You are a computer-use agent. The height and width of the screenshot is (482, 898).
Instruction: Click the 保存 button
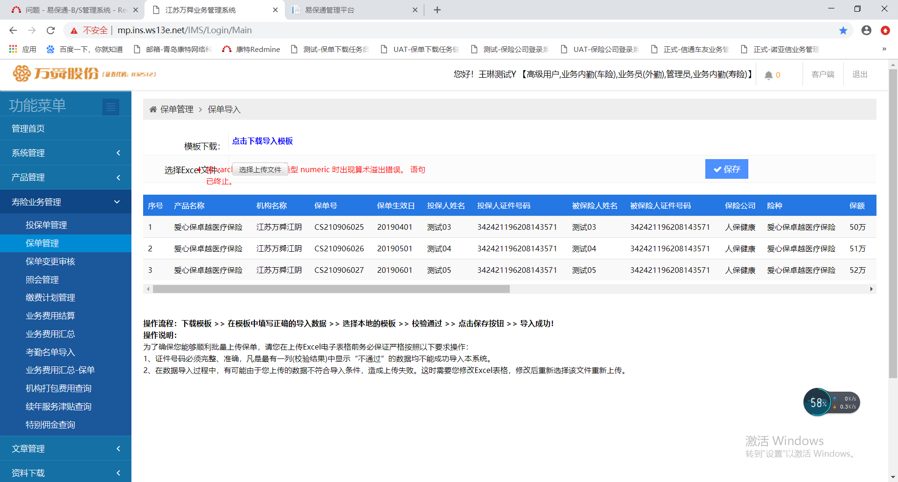tap(726, 169)
